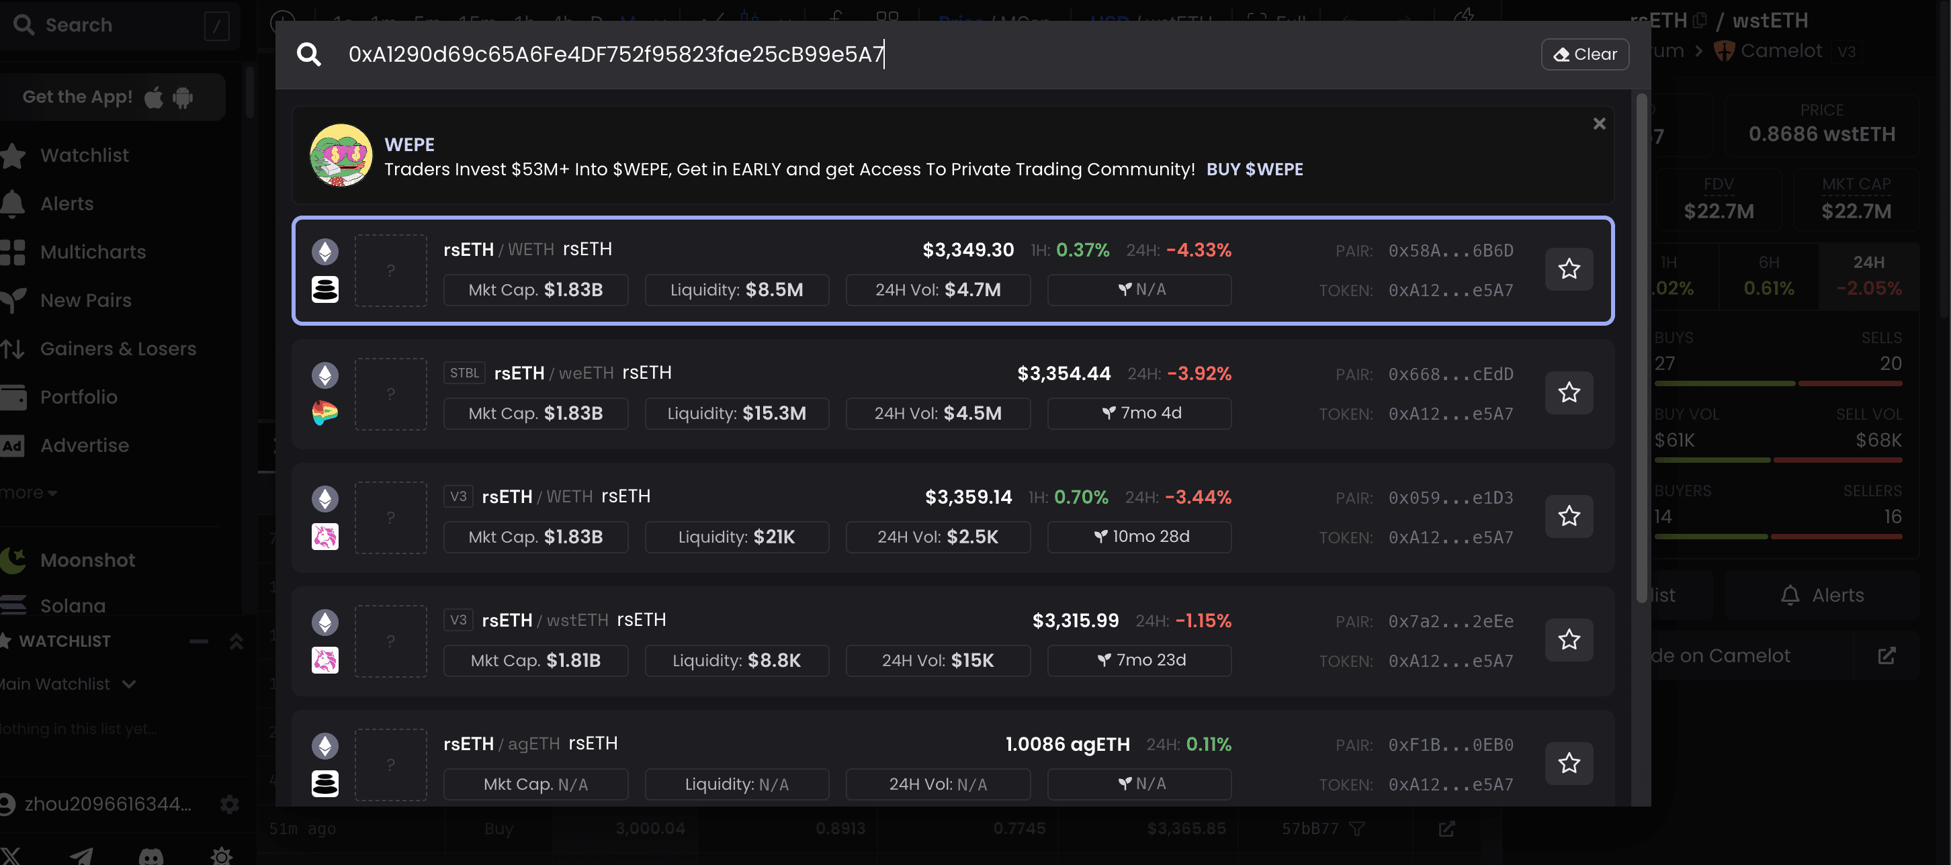The image size is (1951, 865).
Task: Click the buyers versus sellers bar
Action: [x=1778, y=537]
